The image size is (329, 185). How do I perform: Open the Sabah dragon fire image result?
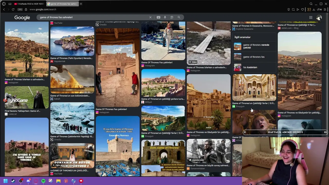[72, 79]
